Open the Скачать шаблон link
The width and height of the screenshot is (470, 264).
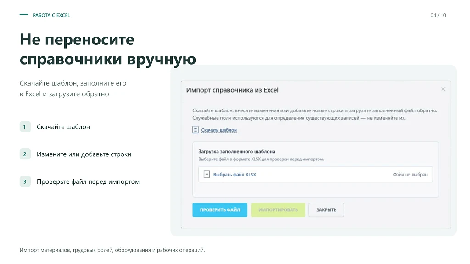coord(219,130)
